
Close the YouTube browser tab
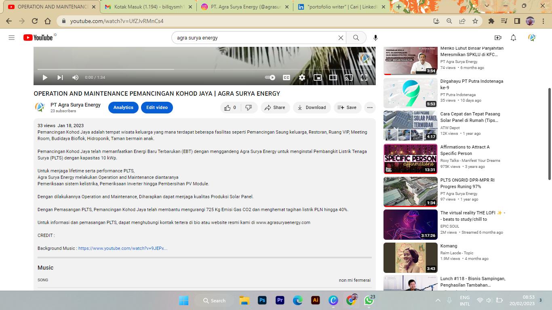[94, 7]
